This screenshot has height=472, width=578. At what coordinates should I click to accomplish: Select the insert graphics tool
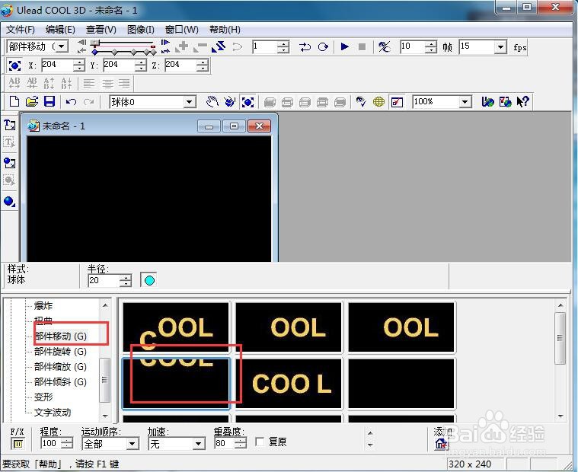(x=10, y=162)
